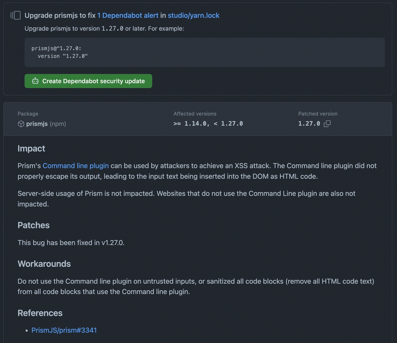Click the References heading
The width and height of the screenshot is (397, 343).
[x=40, y=313]
